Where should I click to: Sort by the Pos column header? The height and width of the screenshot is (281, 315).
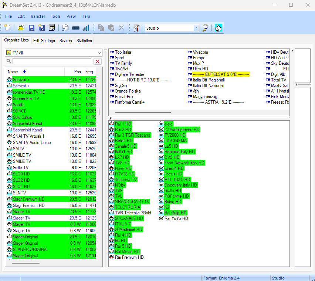point(74,72)
